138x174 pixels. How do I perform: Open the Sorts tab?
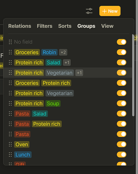click(x=65, y=26)
